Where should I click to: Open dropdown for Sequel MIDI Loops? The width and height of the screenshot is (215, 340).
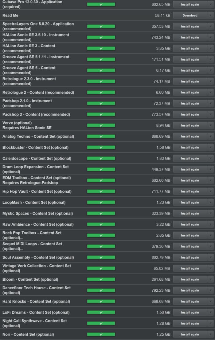(x=210, y=247)
